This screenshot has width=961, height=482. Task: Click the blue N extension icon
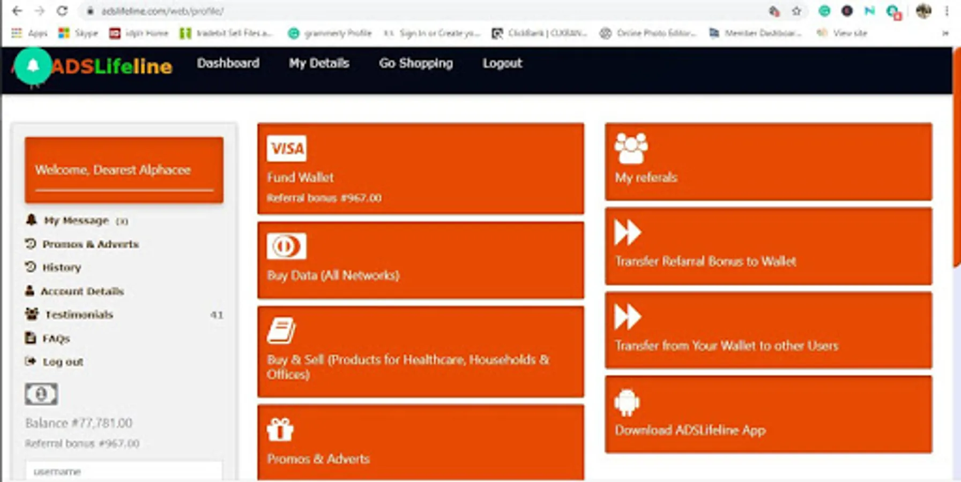(869, 11)
